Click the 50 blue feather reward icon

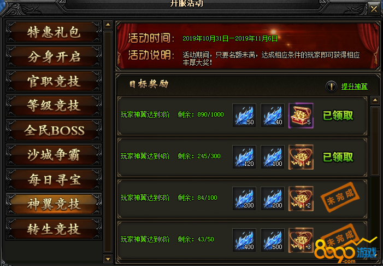(x=244, y=115)
